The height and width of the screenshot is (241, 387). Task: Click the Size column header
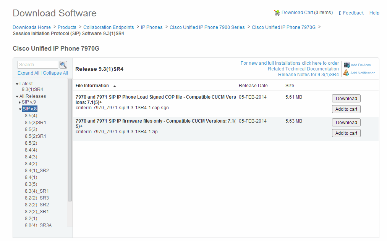point(290,86)
